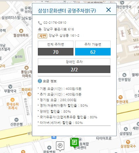
Task: Click the 정기권 요금 280,000원 line
Action: tap(58, 100)
